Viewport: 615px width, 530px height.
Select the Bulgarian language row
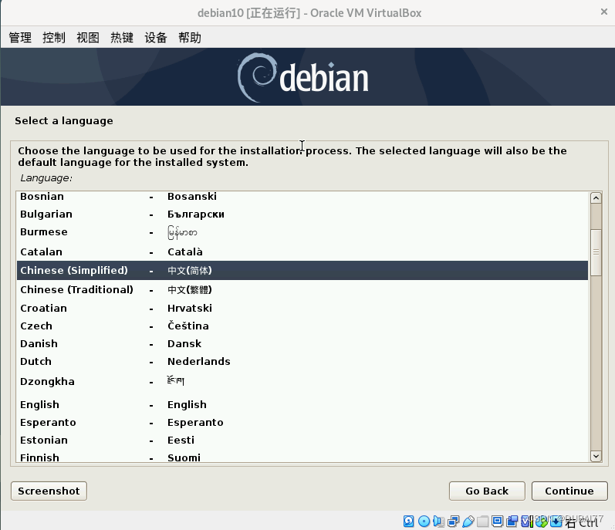302,214
